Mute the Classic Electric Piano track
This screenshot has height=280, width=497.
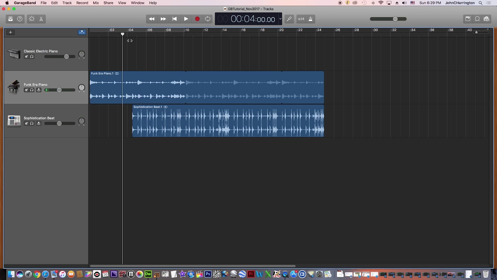26,57
